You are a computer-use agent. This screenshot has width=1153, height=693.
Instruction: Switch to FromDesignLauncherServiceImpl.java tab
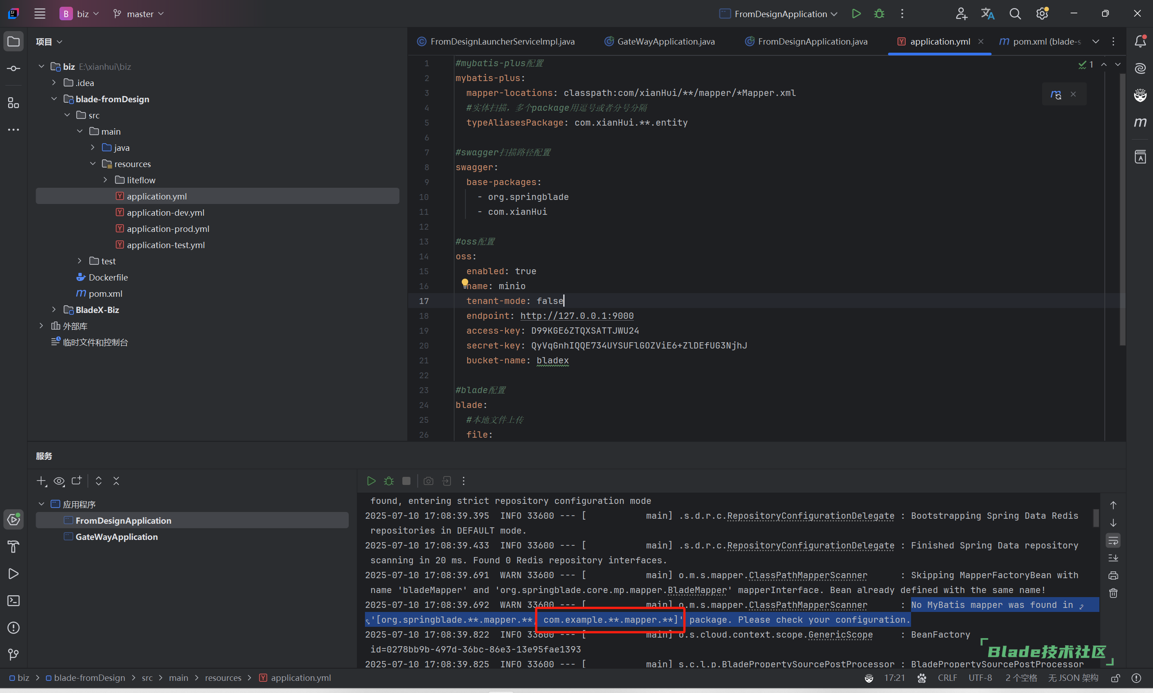[x=496, y=41]
